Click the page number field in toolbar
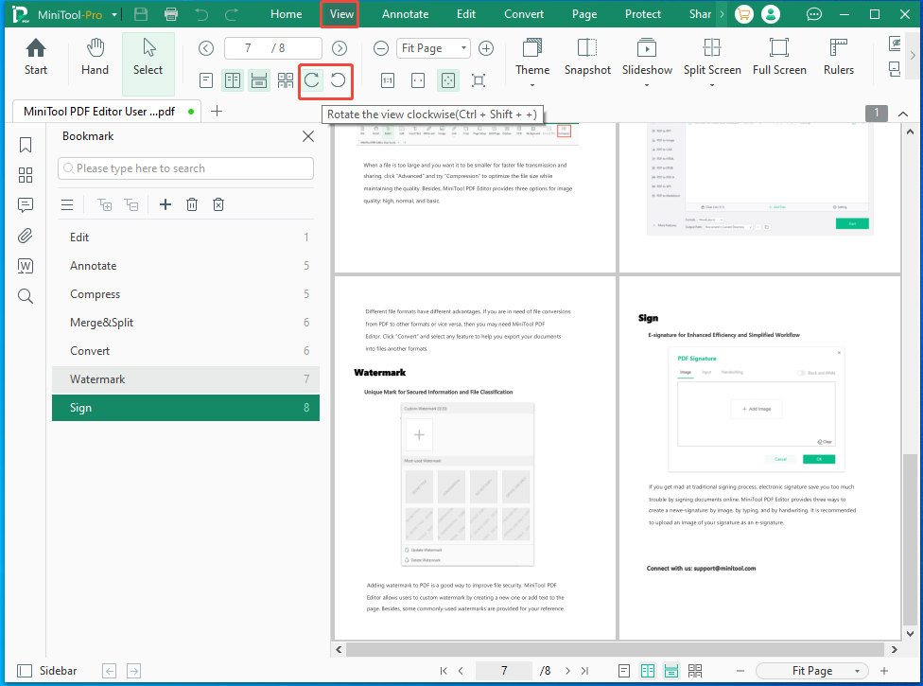This screenshot has width=923, height=686. tap(273, 48)
